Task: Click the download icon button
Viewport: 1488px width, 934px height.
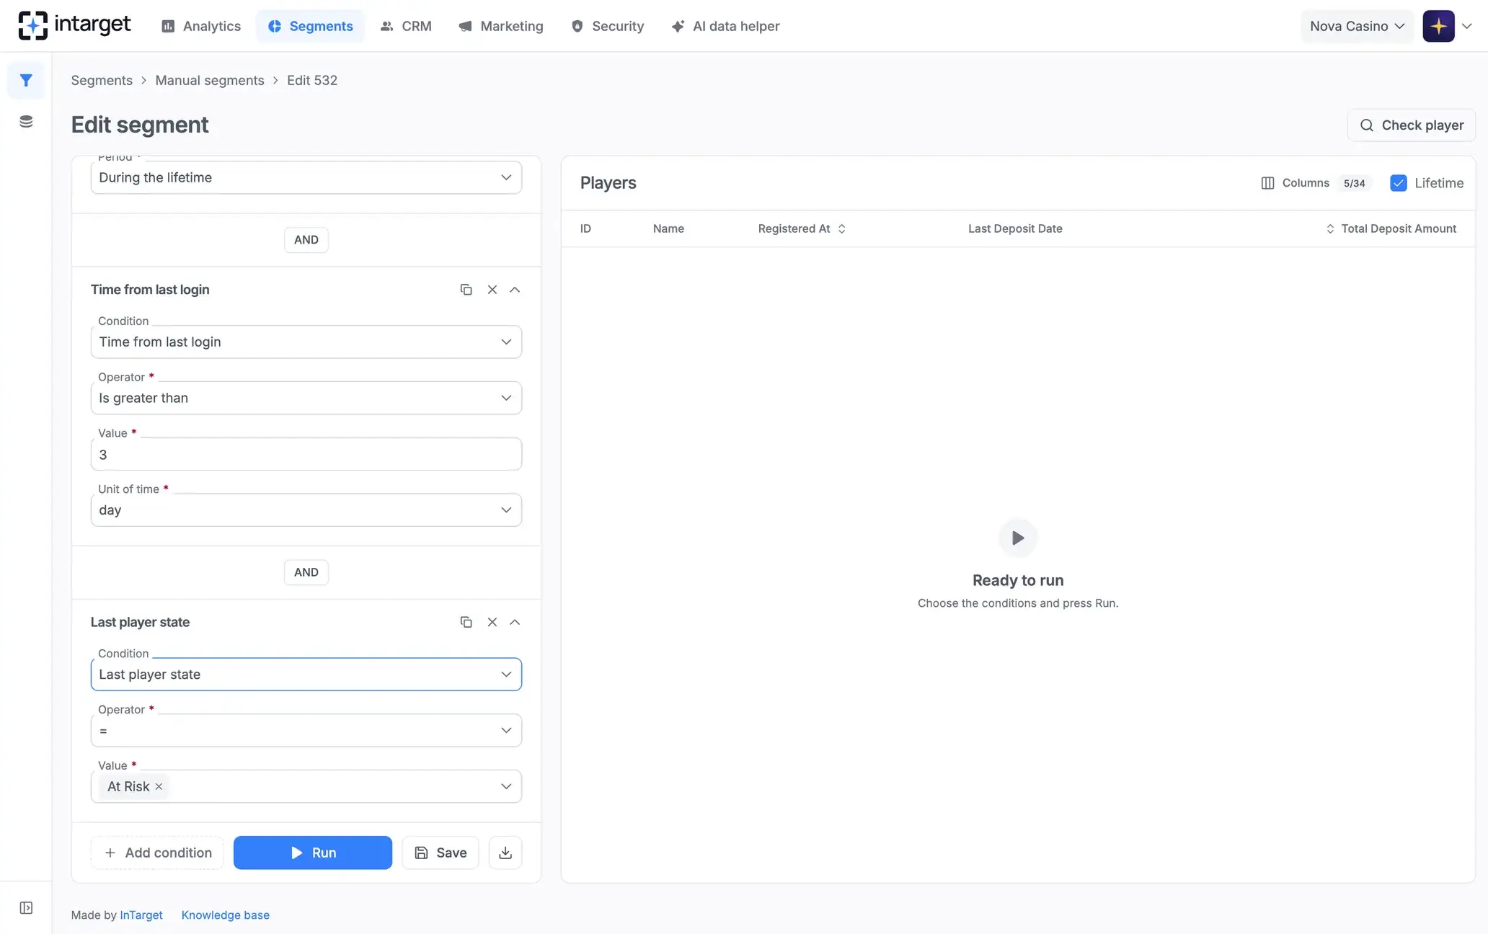Action: pyautogui.click(x=505, y=853)
